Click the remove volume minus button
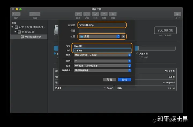193x127 pixels. pyautogui.click(x=38, y=14)
